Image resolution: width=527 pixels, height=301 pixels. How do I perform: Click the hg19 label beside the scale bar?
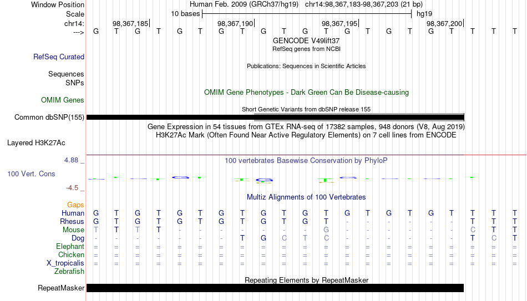pos(424,14)
